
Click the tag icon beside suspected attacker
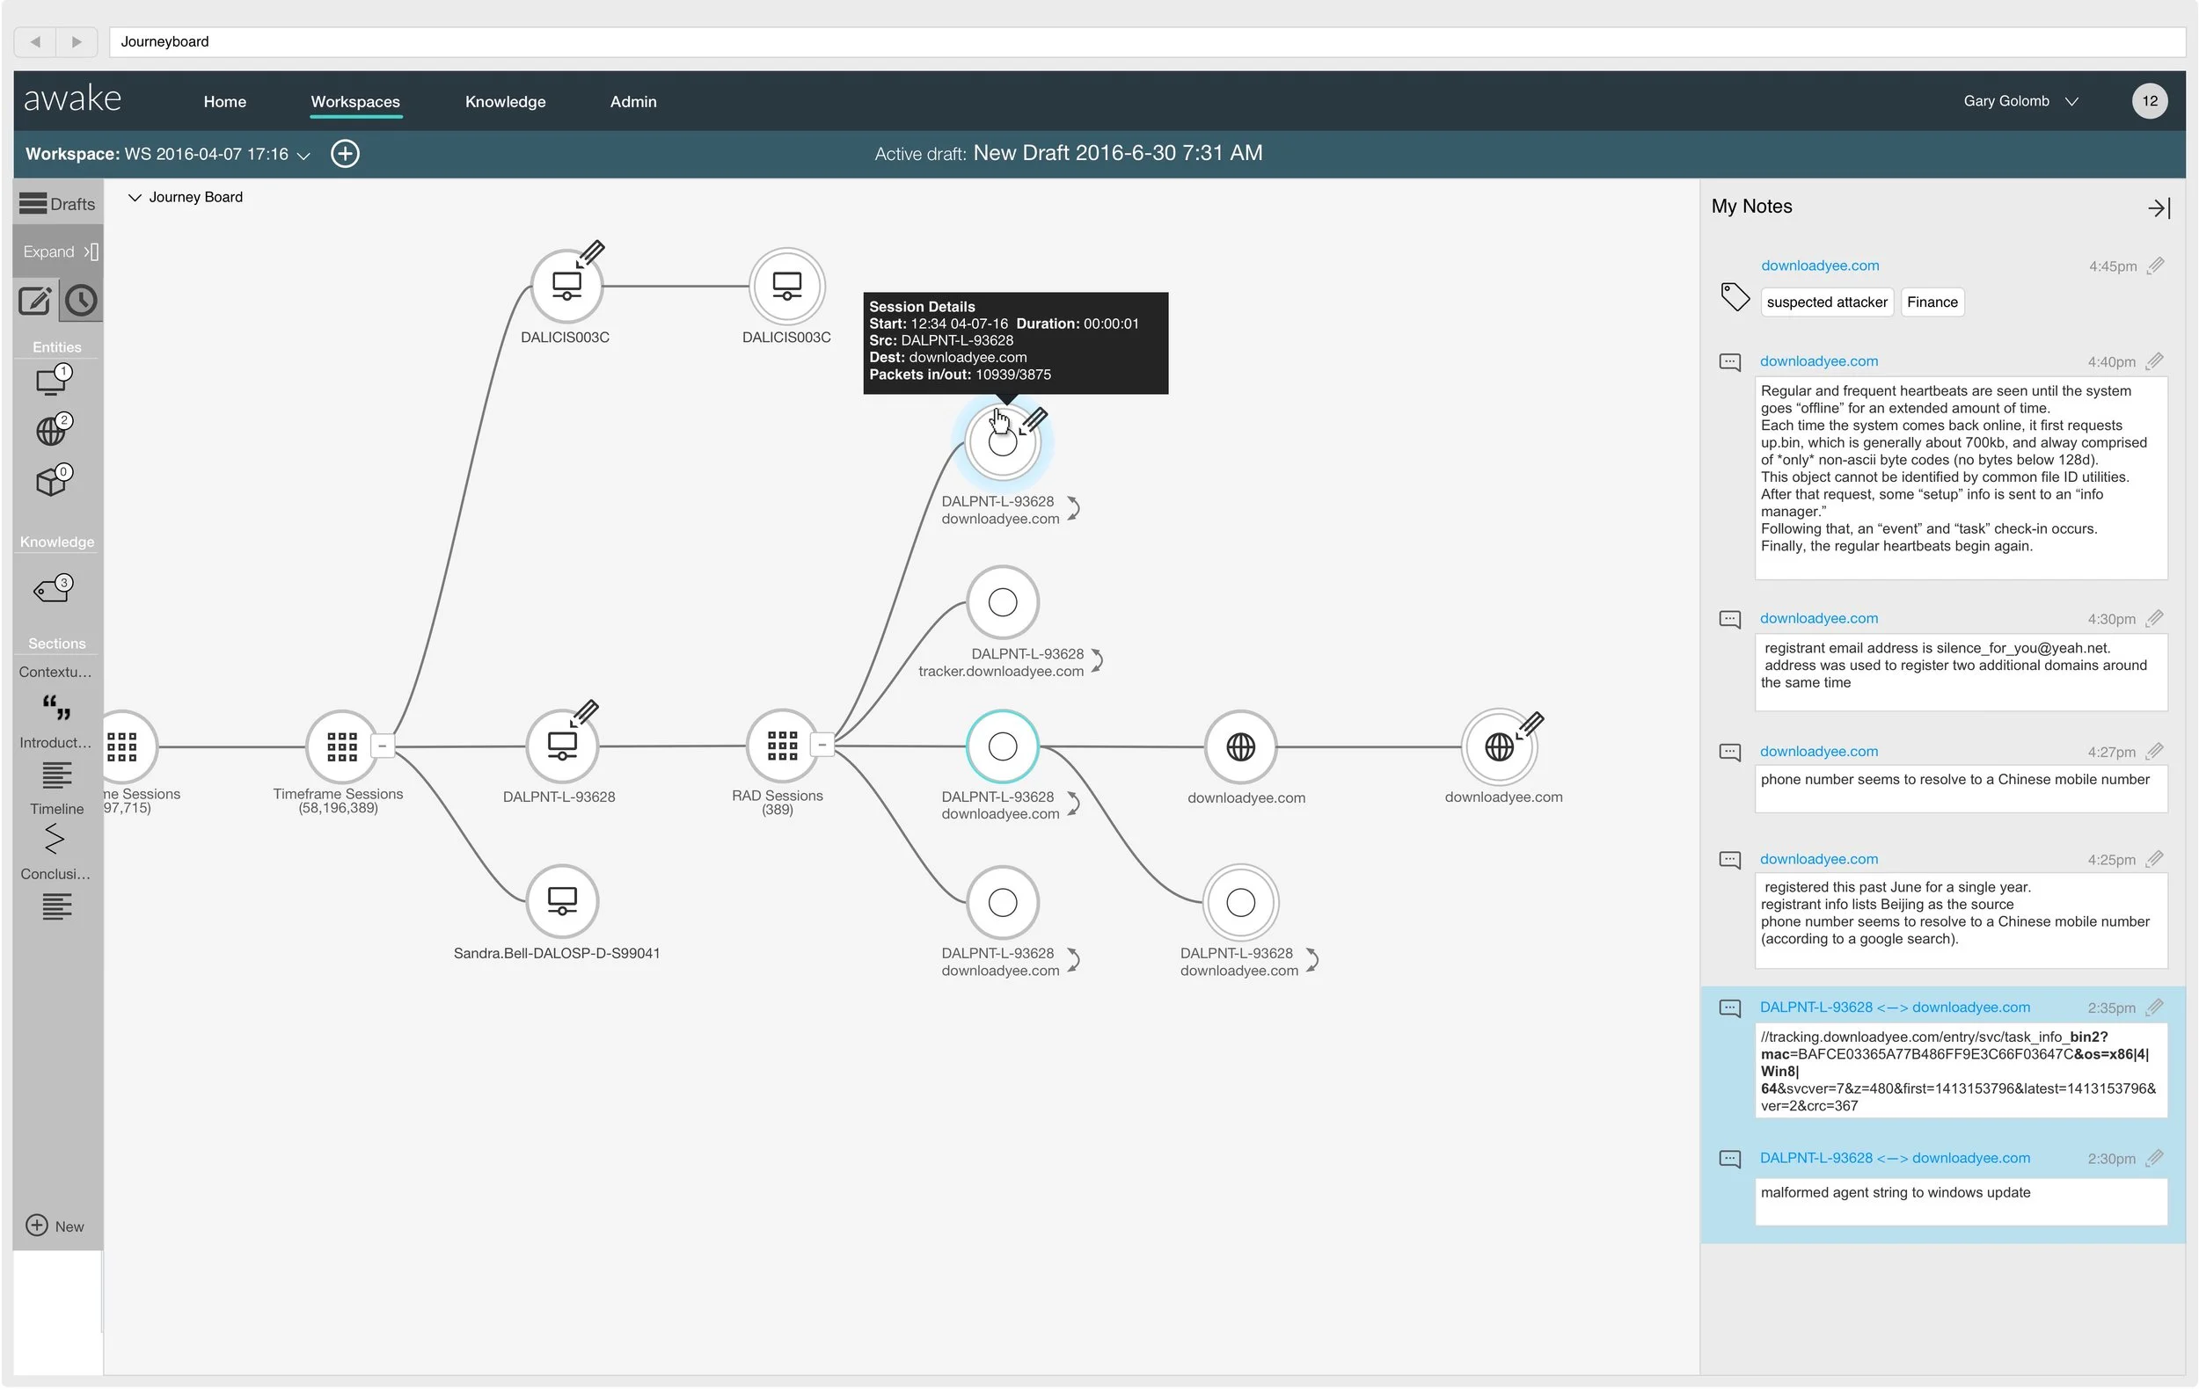1735,297
